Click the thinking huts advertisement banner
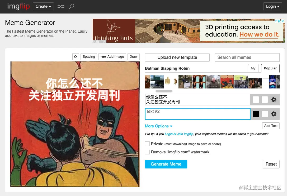This screenshot has height=196, width=287. (x=189, y=31)
